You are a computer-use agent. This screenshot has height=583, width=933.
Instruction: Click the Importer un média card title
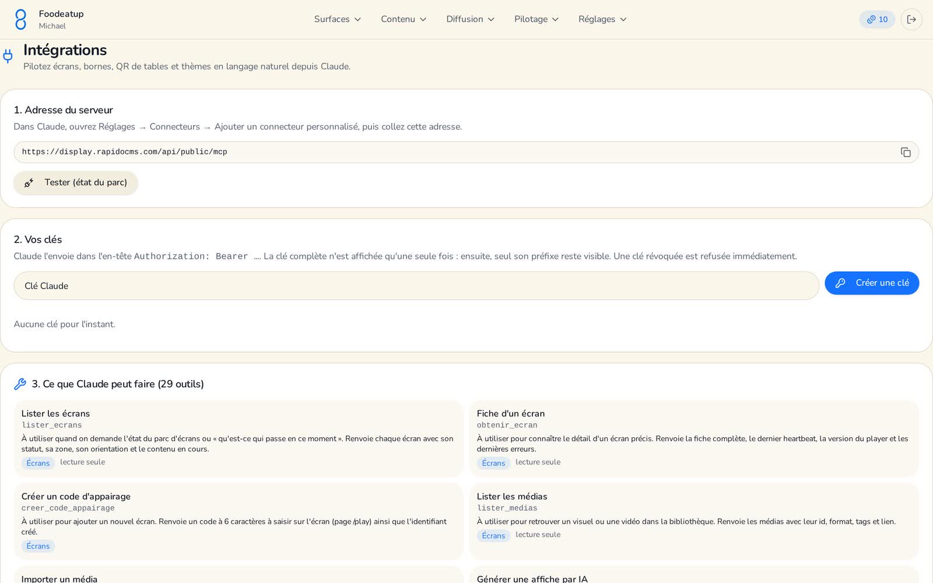click(59, 578)
